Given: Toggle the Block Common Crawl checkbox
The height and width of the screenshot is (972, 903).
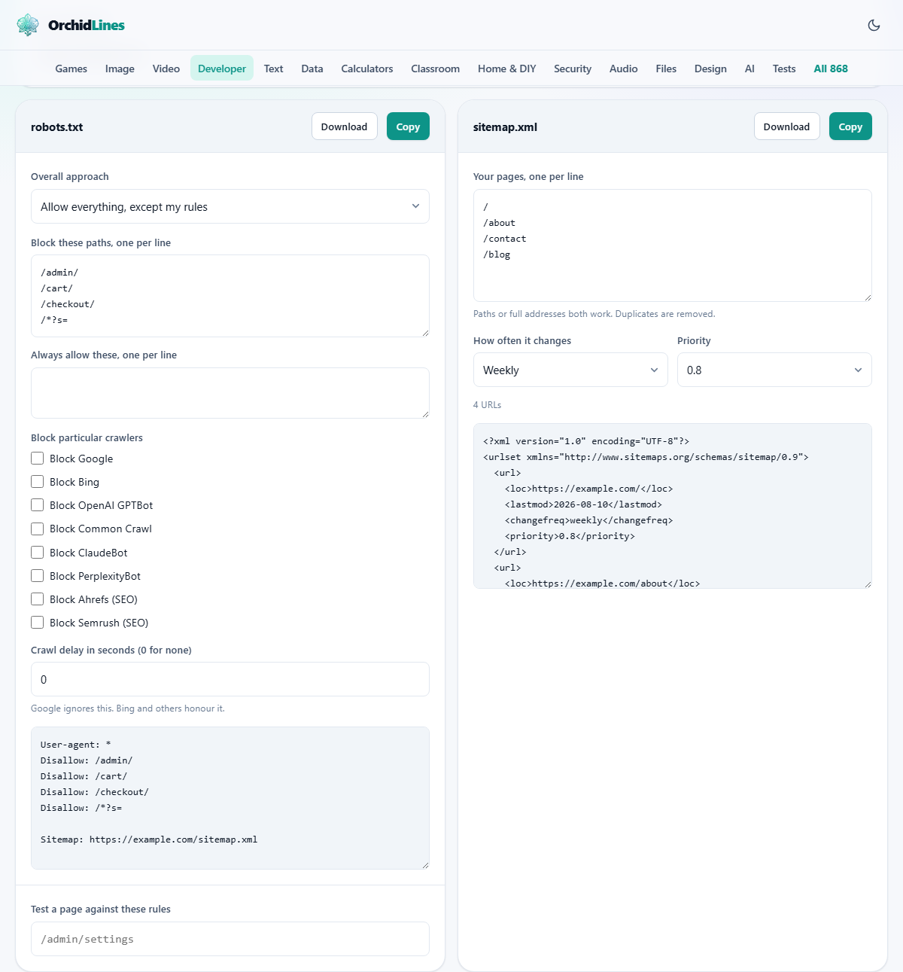Looking at the screenshot, I should click(x=37, y=529).
